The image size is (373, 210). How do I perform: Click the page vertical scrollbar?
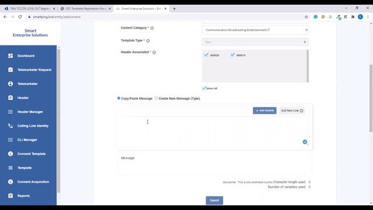tap(371, 98)
